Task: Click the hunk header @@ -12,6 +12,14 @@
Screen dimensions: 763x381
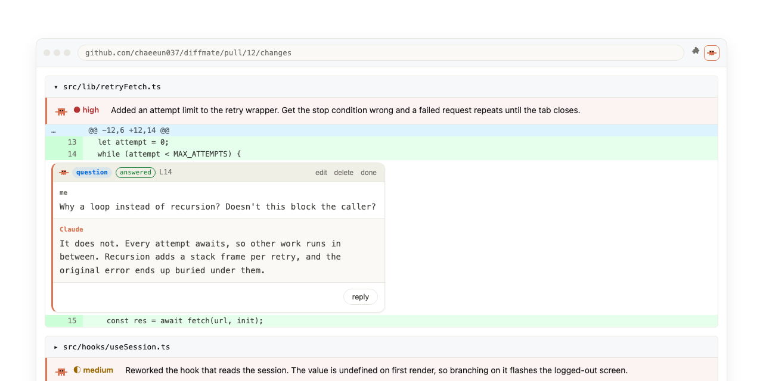Action: point(129,130)
